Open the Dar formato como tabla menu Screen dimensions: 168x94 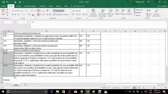pos(102,13)
